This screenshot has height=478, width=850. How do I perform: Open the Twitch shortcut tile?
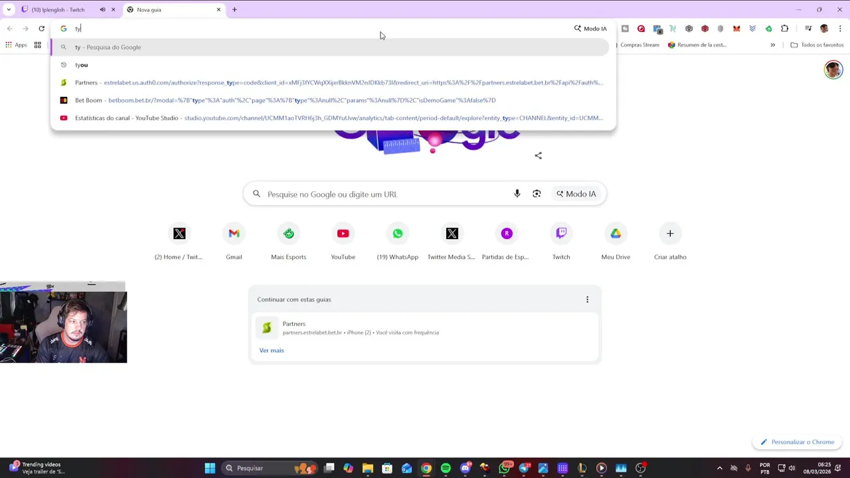coord(561,242)
